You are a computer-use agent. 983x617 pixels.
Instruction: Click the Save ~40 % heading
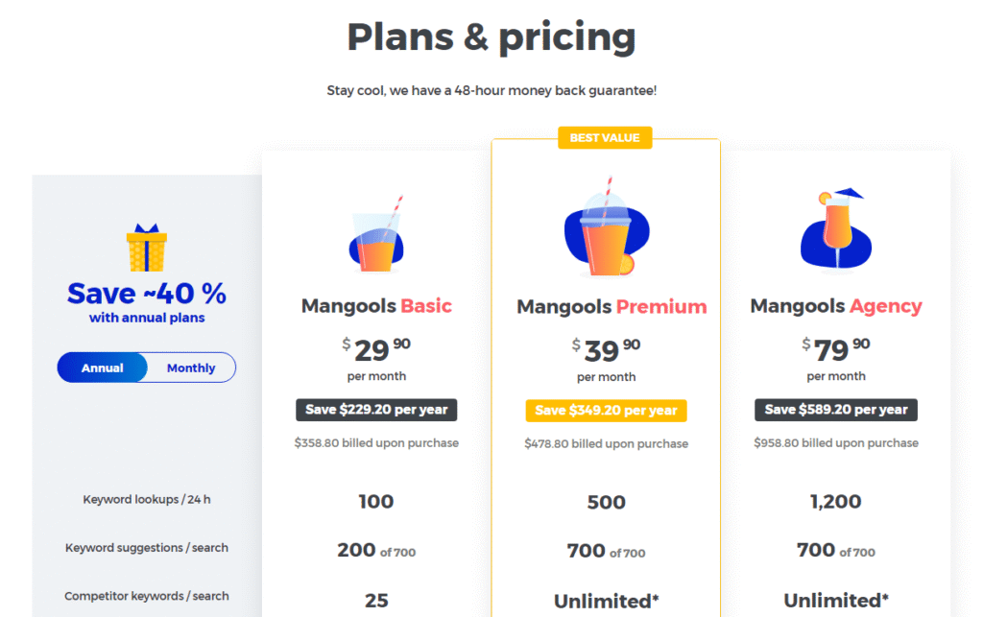tap(146, 293)
